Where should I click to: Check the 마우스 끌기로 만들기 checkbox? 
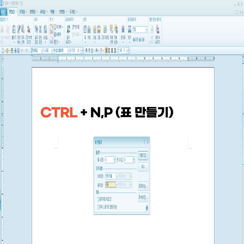pyautogui.click(x=98, y=207)
